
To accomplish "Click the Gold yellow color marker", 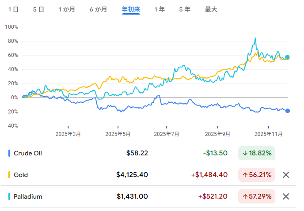I will coord(9,175).
